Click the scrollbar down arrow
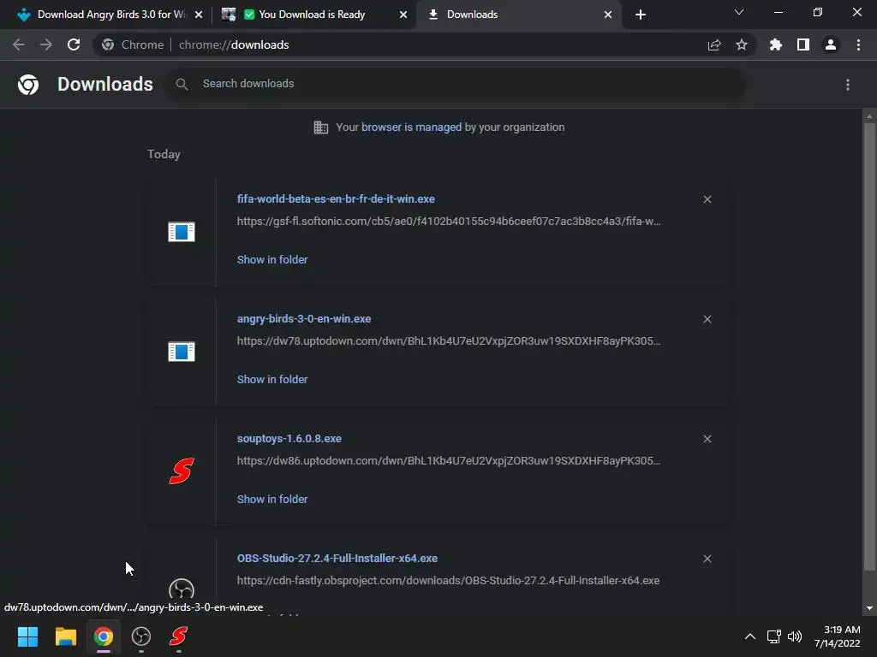877x657 pixels. [x=869, y=608]
